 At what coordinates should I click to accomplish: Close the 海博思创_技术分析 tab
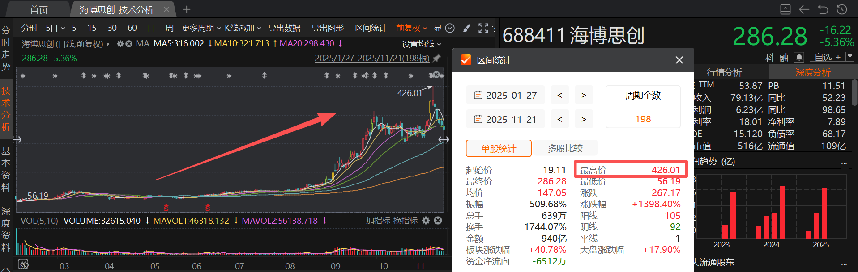166,9
